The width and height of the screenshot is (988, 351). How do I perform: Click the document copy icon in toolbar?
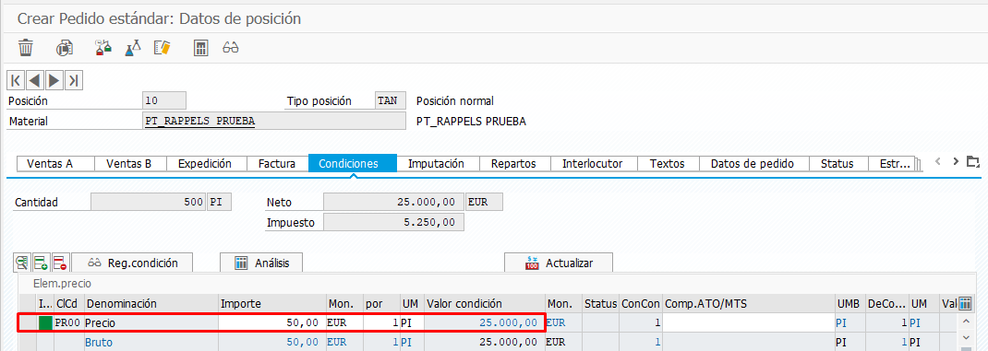[65, 48]
